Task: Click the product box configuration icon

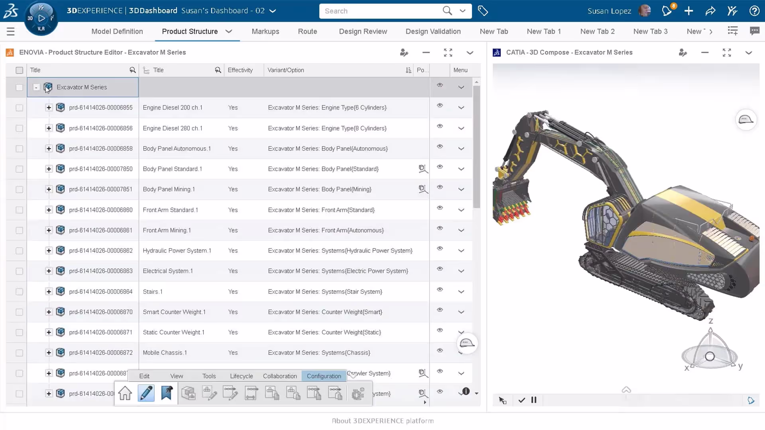Action: coord(188,393)
